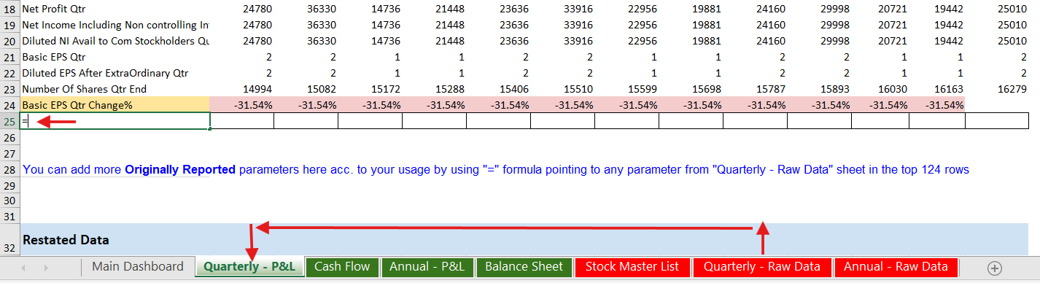Screen dimensions: 1040x283
Task: Switch to the Cash Flow sheet tab
Action: [342, 267]
